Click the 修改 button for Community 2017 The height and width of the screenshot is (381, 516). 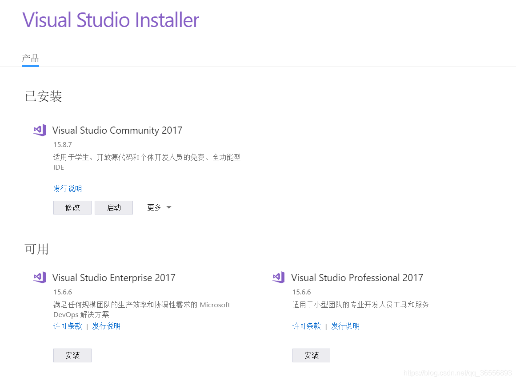click(x=72, y=207)
